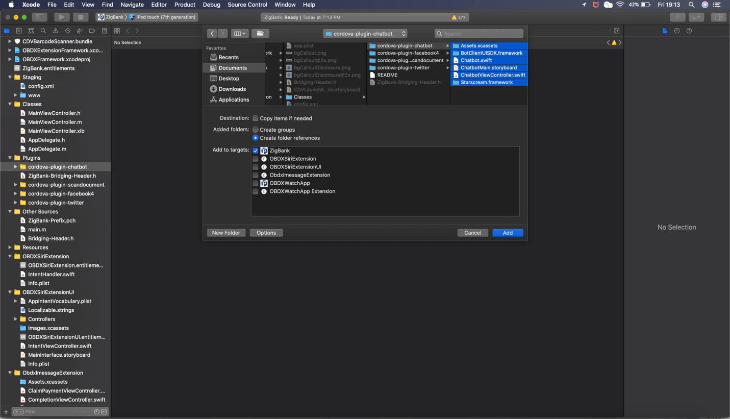Show the Project navigator tab icon
730x419 pixels.
(x=7, y=31)
